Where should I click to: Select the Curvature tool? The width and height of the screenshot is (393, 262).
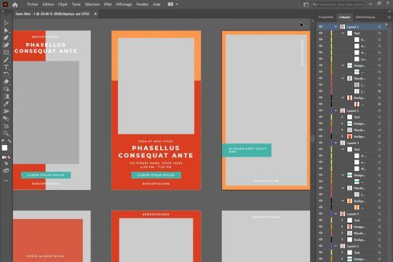[x=6, y=45]
